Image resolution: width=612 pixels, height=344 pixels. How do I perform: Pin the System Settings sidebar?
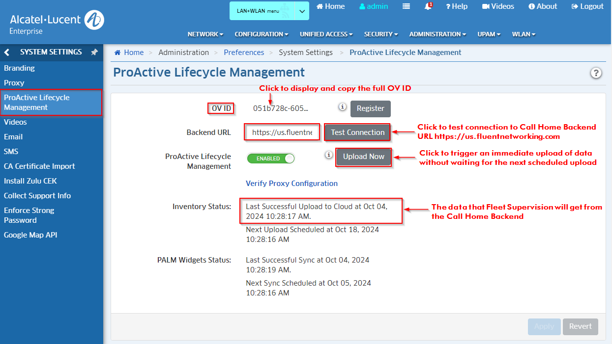tap(94, 52)
